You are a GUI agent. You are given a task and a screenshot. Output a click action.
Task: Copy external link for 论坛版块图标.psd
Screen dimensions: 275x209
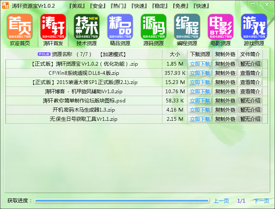(x=225, y=101)
